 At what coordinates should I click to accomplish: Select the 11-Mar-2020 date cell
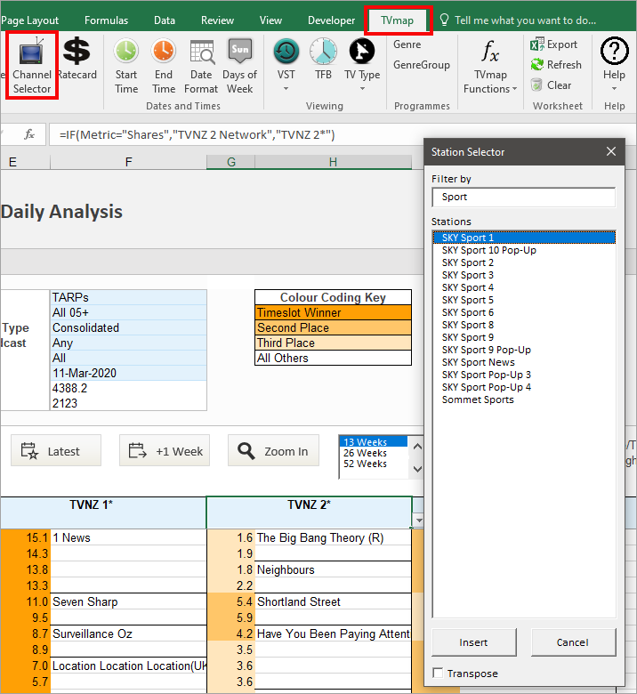[128, 373]
